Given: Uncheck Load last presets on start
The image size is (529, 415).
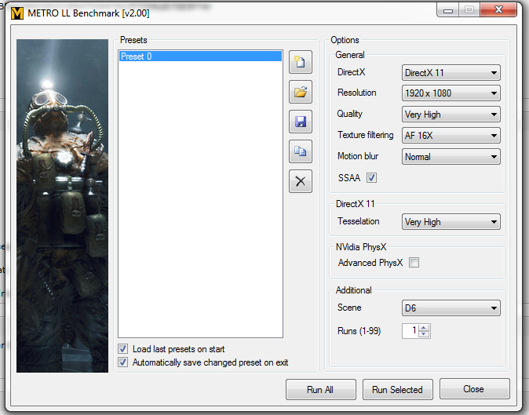Looking at the screenshot, I should pos(122,348).
